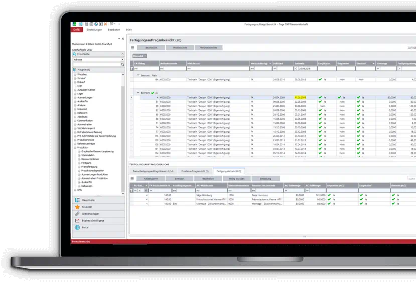Screen dimensions: 416x283
Task: Click the calendar icon in quick access toolbar
Action: [x=91, y=24]
